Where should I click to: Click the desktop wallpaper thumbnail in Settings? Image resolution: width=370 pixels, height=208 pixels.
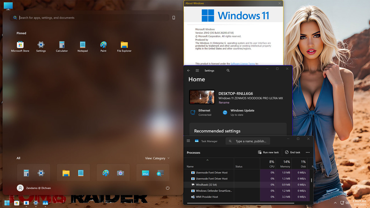click(202, 97)
